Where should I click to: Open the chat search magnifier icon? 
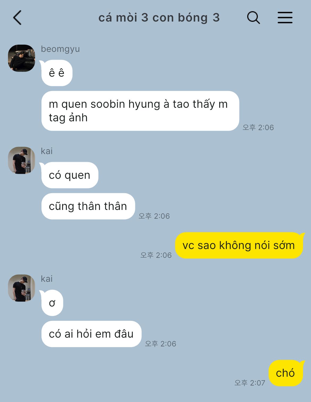(x=253, y=18)
